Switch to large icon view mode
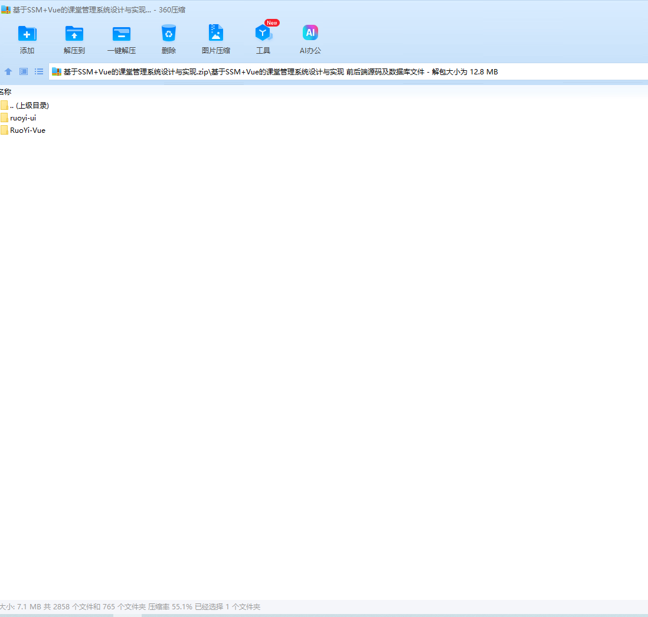 pos(24,71)
